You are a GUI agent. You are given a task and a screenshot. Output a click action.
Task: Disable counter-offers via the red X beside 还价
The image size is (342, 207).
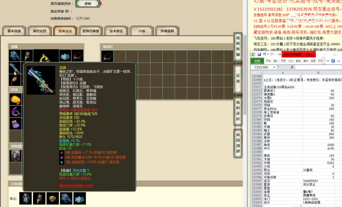pos(101,4)
